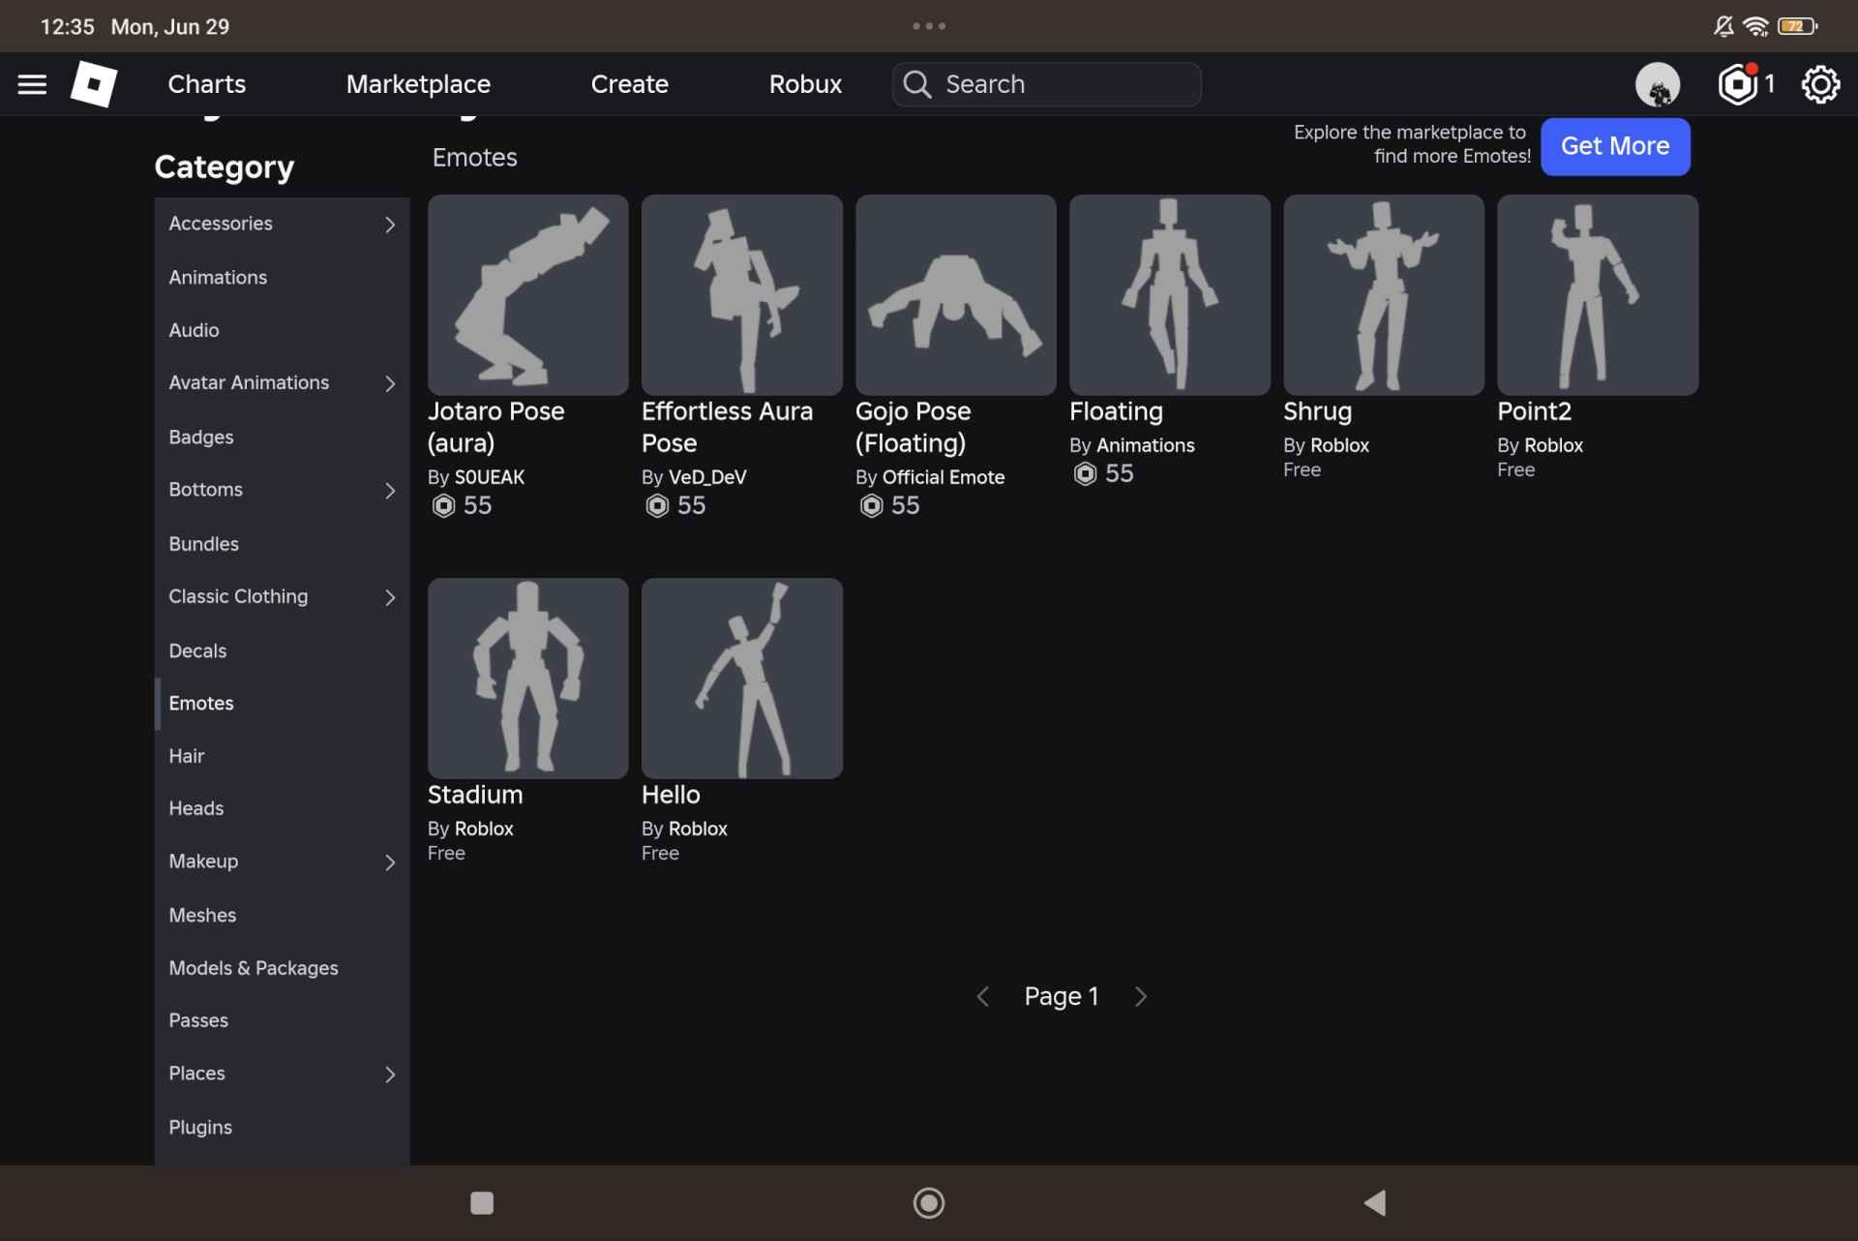Click the Jotaro Pose (aura) title

[x=496, y=427]
